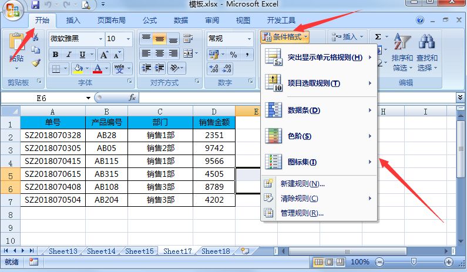Click the Copy icon
Viewport: 467px width, 272px height.
[35, 49]
